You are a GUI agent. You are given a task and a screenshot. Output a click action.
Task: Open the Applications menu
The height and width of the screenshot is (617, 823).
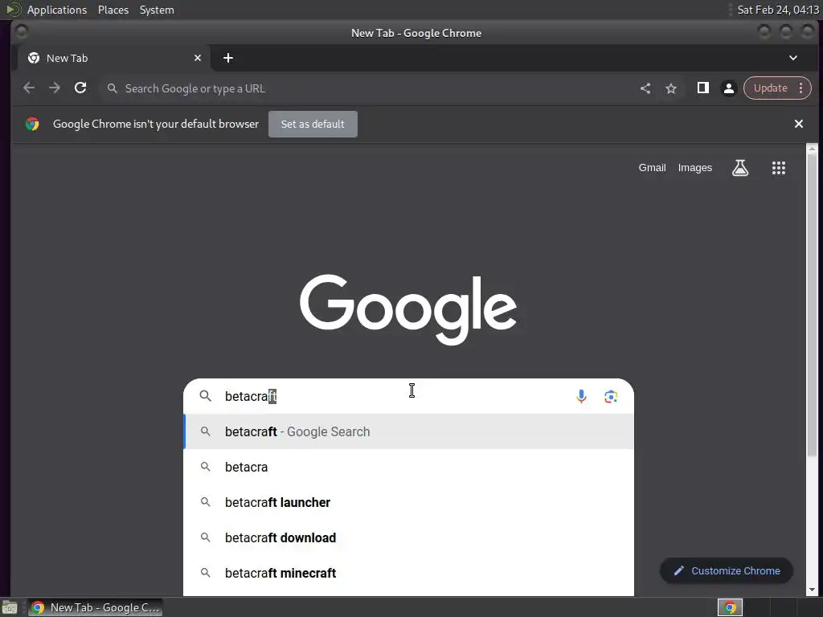tap(57, 10)
